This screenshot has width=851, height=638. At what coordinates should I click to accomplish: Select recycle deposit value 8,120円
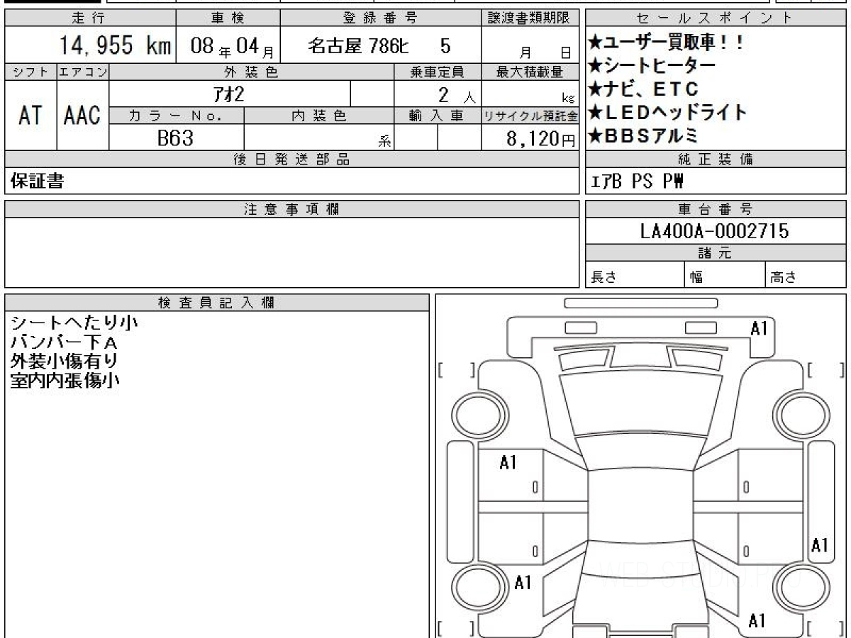541,138
